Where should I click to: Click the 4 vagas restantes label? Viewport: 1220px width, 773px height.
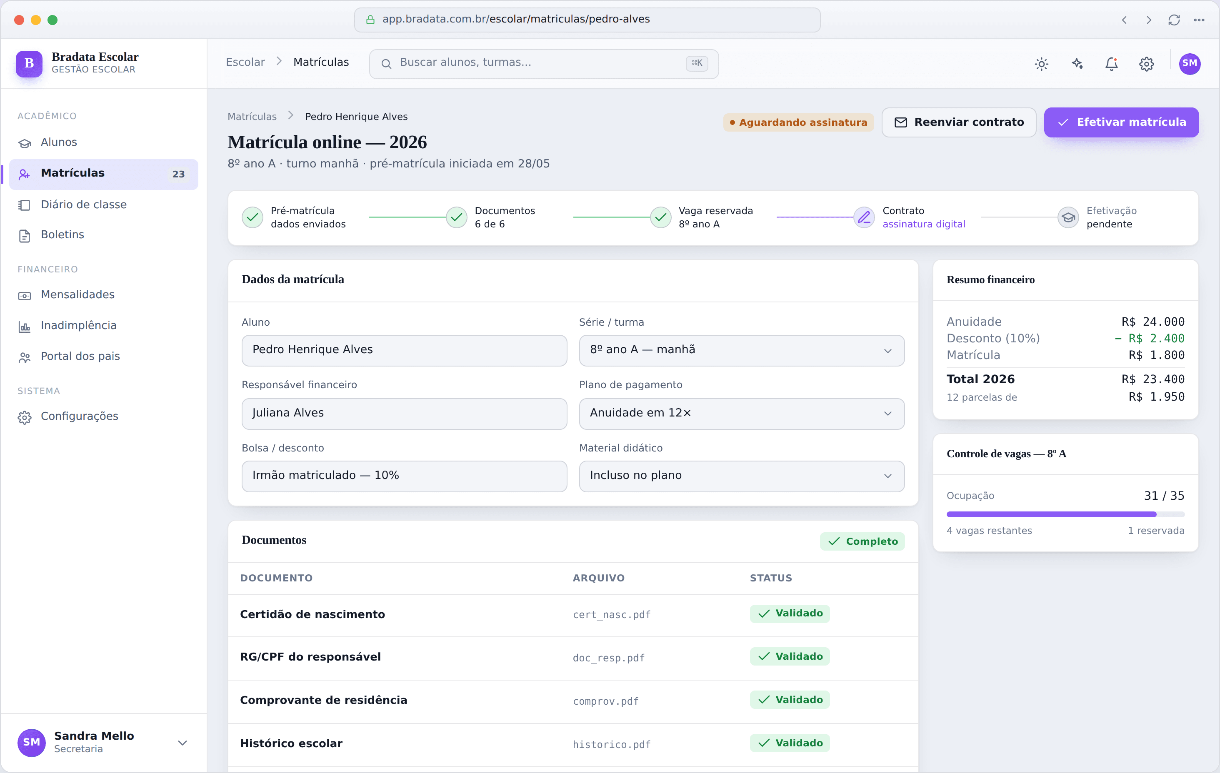pyautogui.click(x=989, y=530)
